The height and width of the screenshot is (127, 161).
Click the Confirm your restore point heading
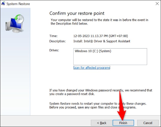pyautogui.click(x=77, y=13)
